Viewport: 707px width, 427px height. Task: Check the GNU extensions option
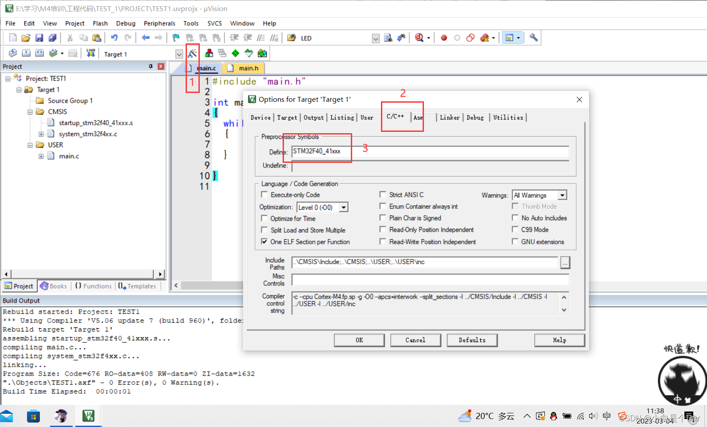tap(515, 241)
